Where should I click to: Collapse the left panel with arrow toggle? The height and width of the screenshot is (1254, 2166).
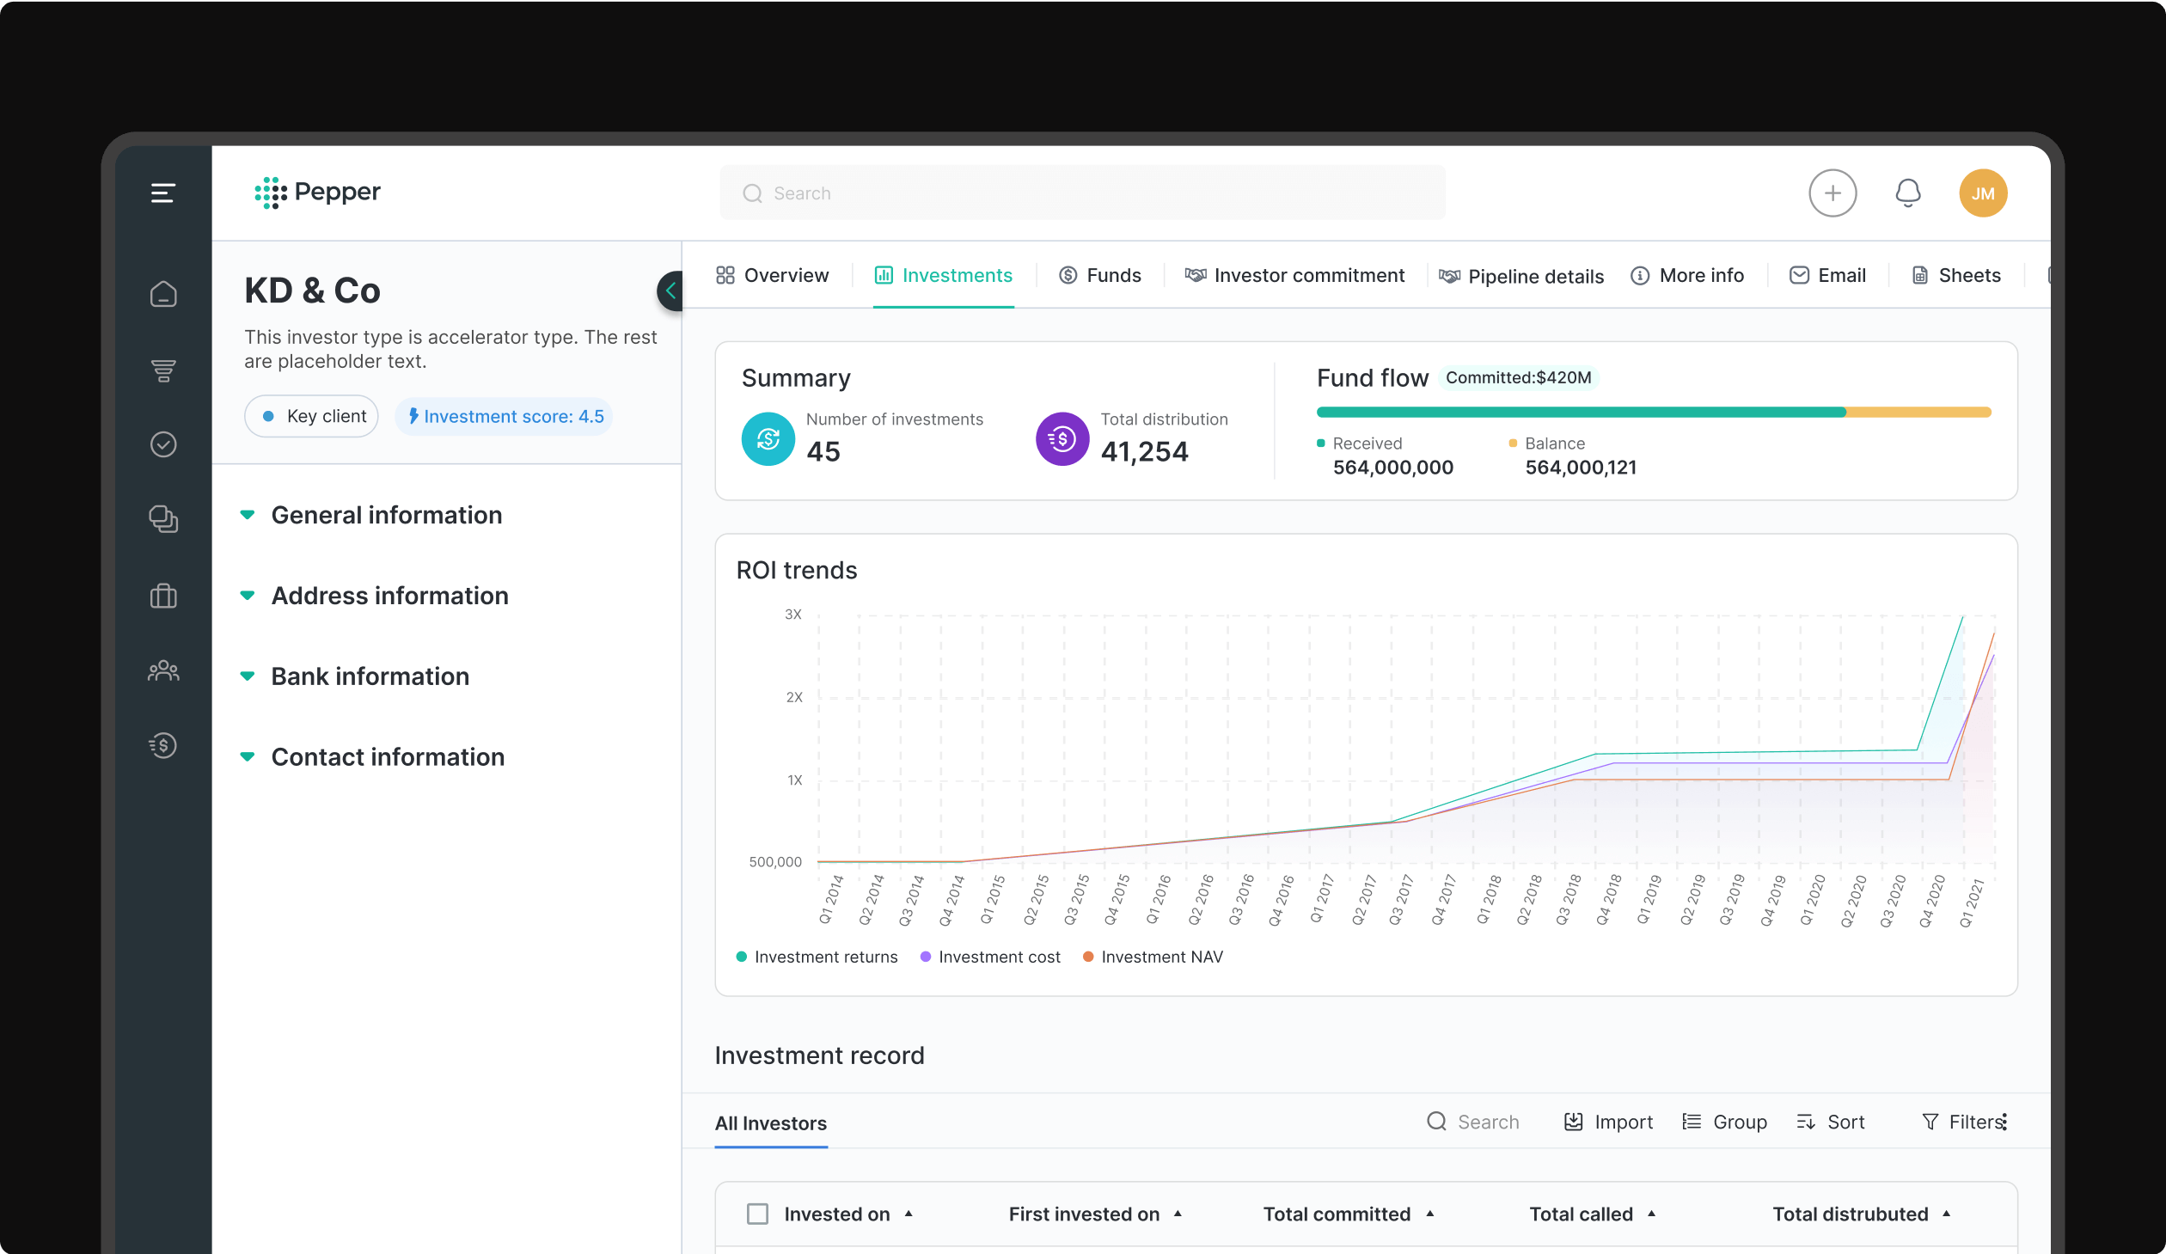pos(670,291)
